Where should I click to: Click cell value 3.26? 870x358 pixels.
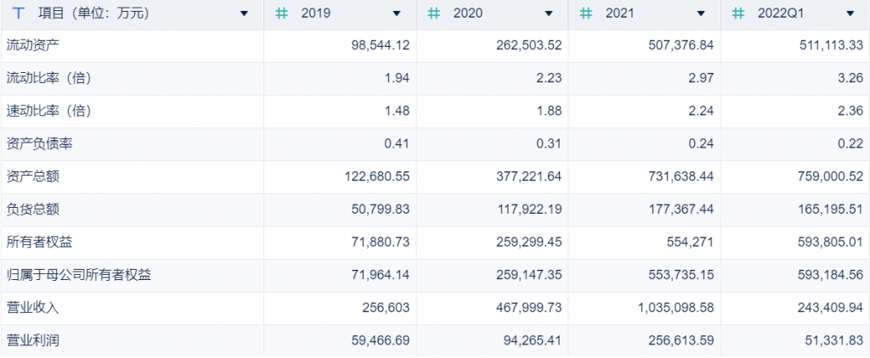coord(850,79)
